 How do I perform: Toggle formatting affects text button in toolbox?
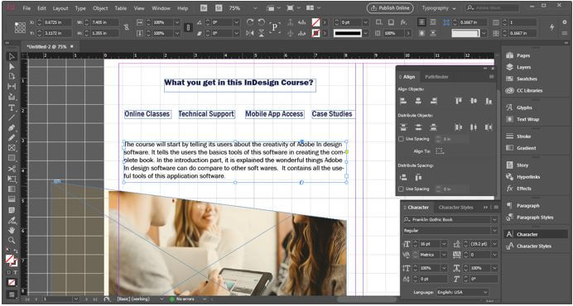16,272
